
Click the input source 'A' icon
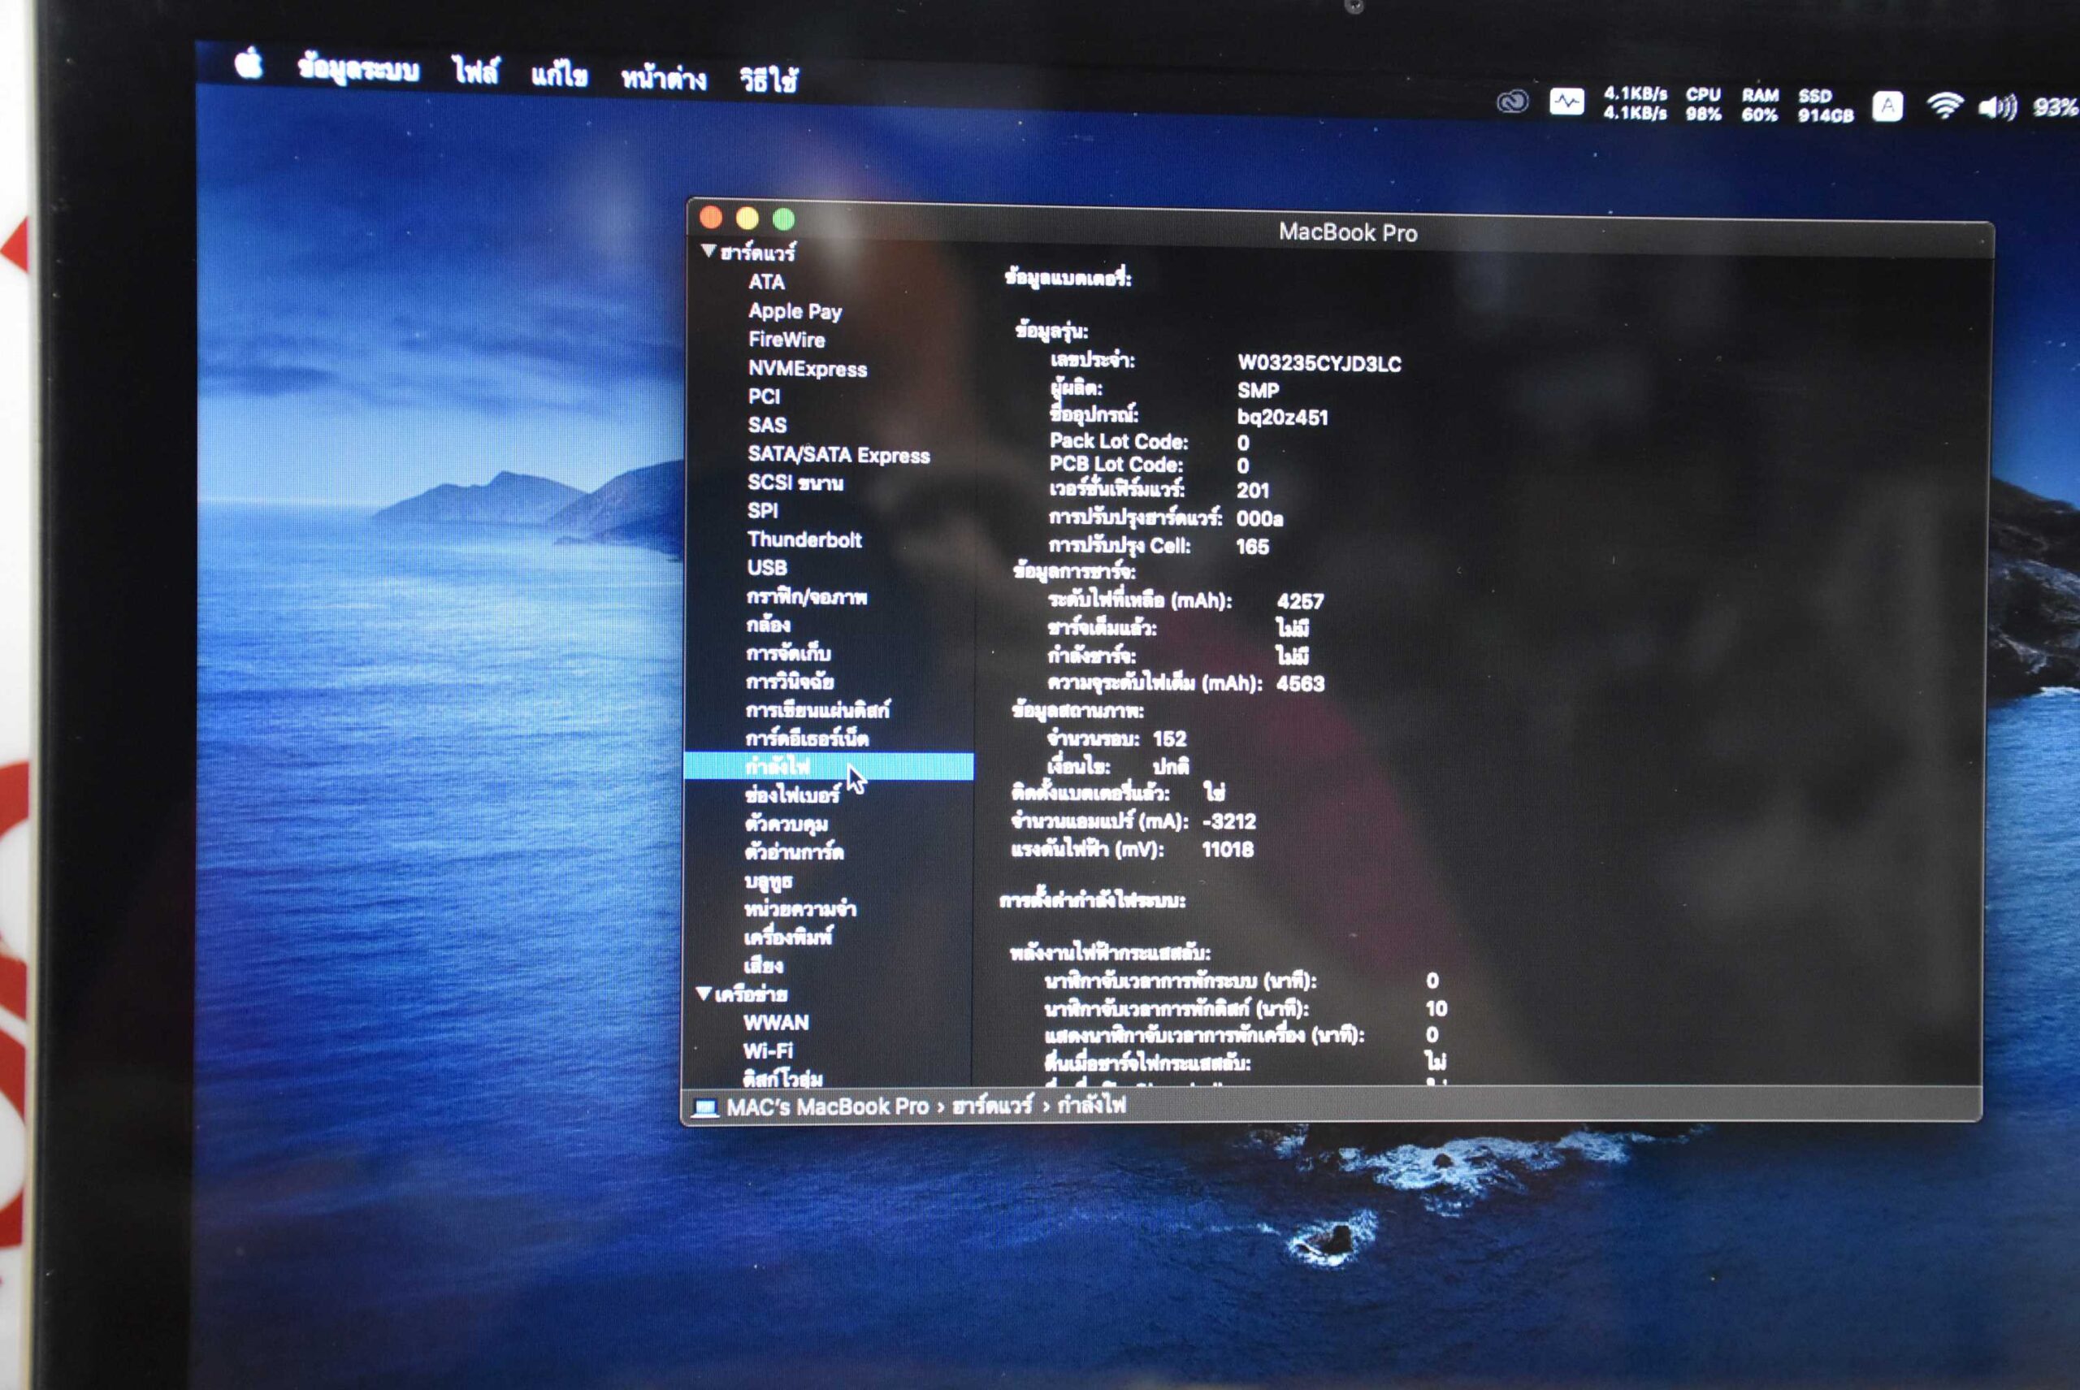[x=1887, y=106]
